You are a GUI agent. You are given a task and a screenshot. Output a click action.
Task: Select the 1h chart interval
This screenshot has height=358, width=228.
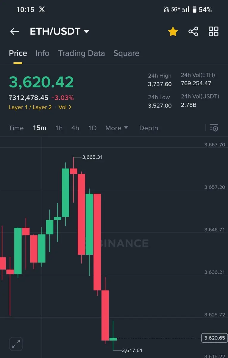[x=59, y=128]
